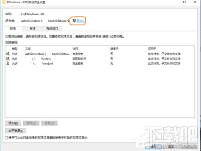Click the shield icon beside 更改

click(x=74, y=21)
